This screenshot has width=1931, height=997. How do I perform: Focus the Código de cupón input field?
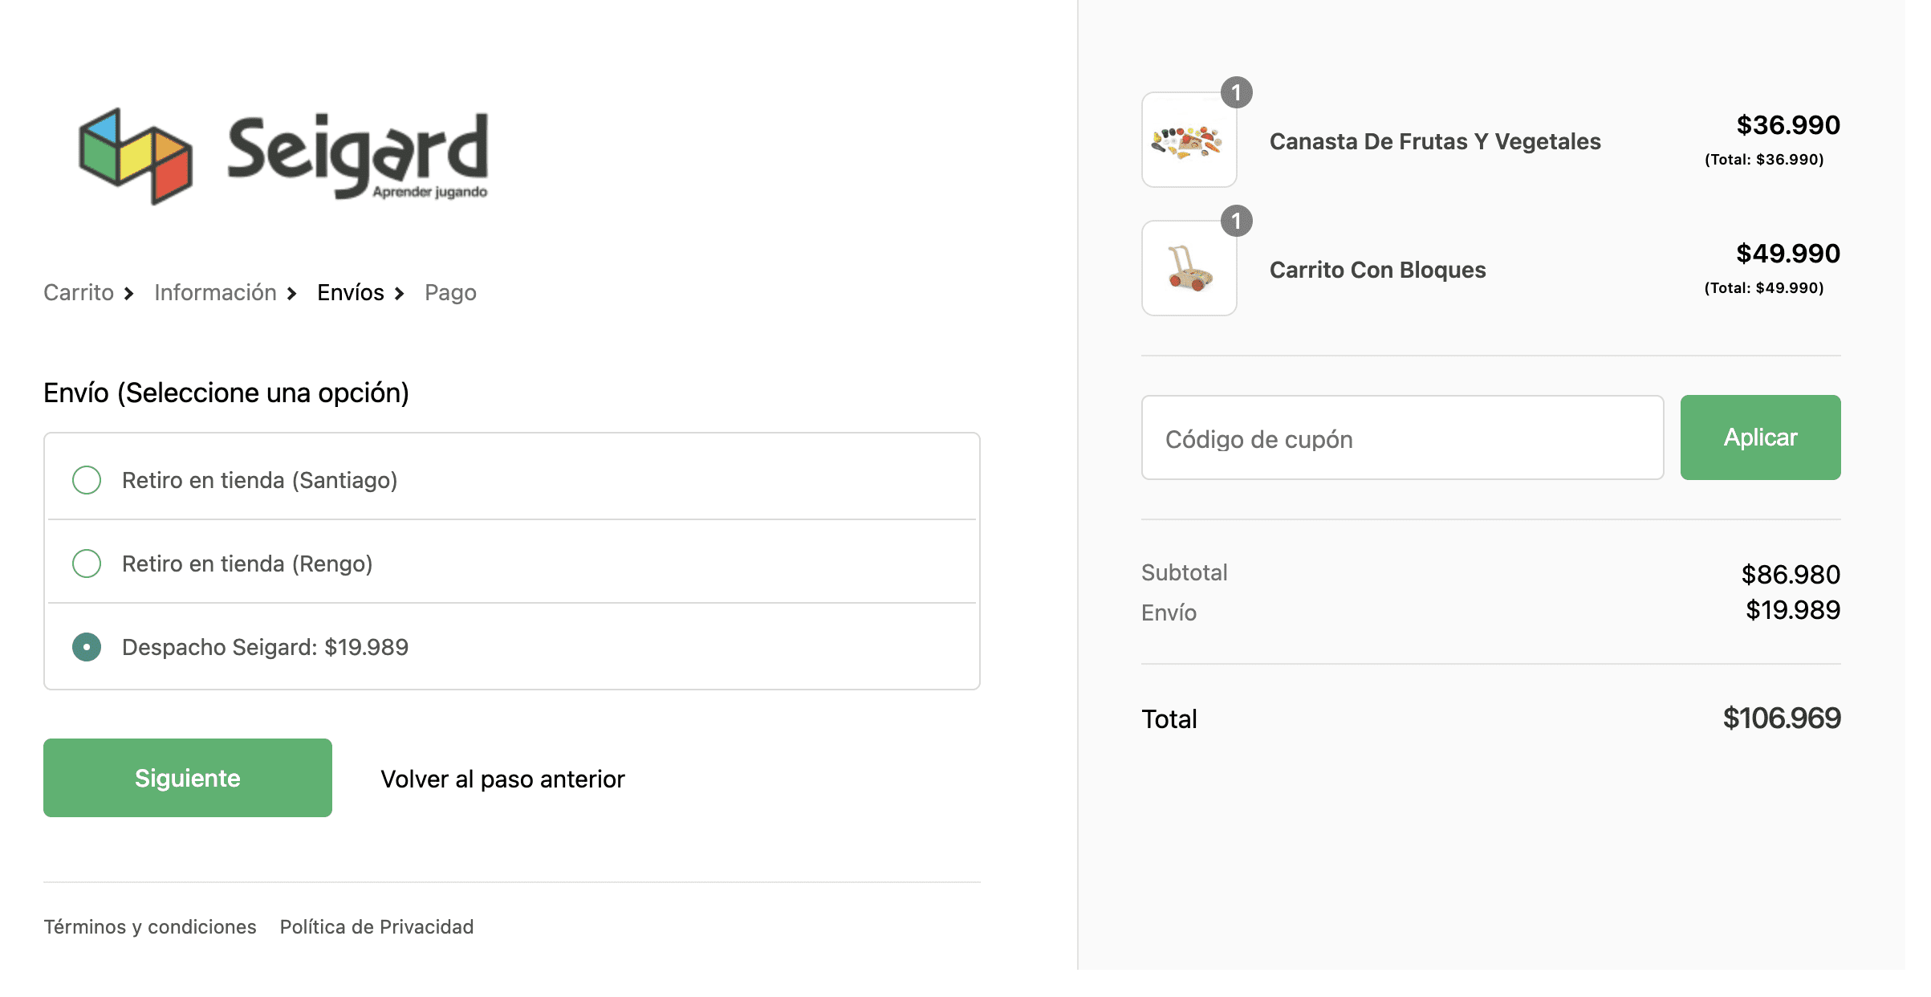pyautogui.click(x=1402, y=437)
